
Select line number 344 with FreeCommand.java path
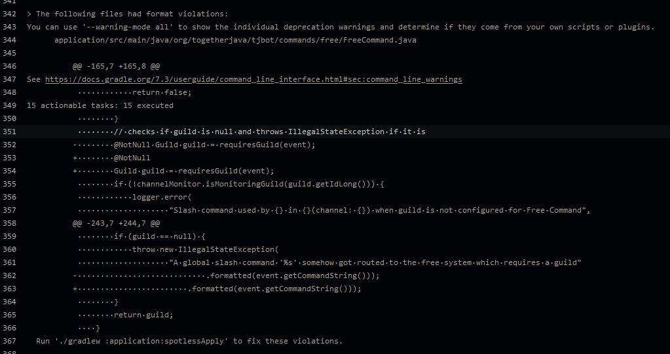point(9,40)
